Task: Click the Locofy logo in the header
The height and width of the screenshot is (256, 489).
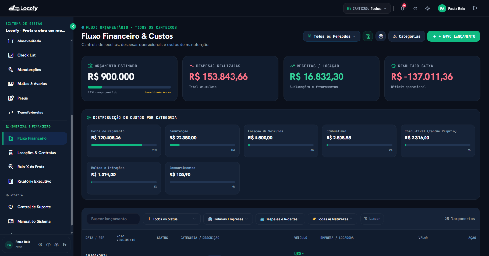Action: [x=23, y=9]
